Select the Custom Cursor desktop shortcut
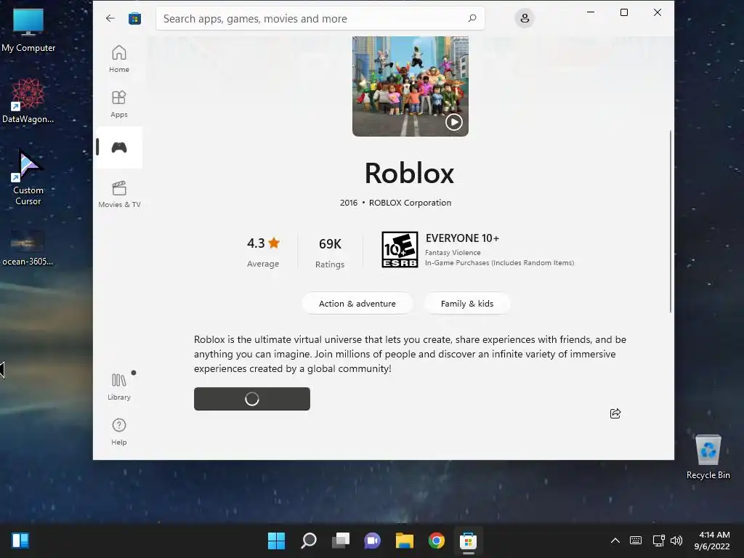This screenshot has height=558, width=744. 28,177
